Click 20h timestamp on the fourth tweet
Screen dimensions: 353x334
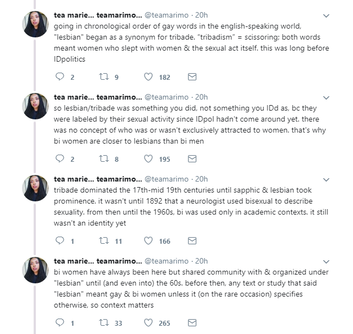click(x=201, y=260)
